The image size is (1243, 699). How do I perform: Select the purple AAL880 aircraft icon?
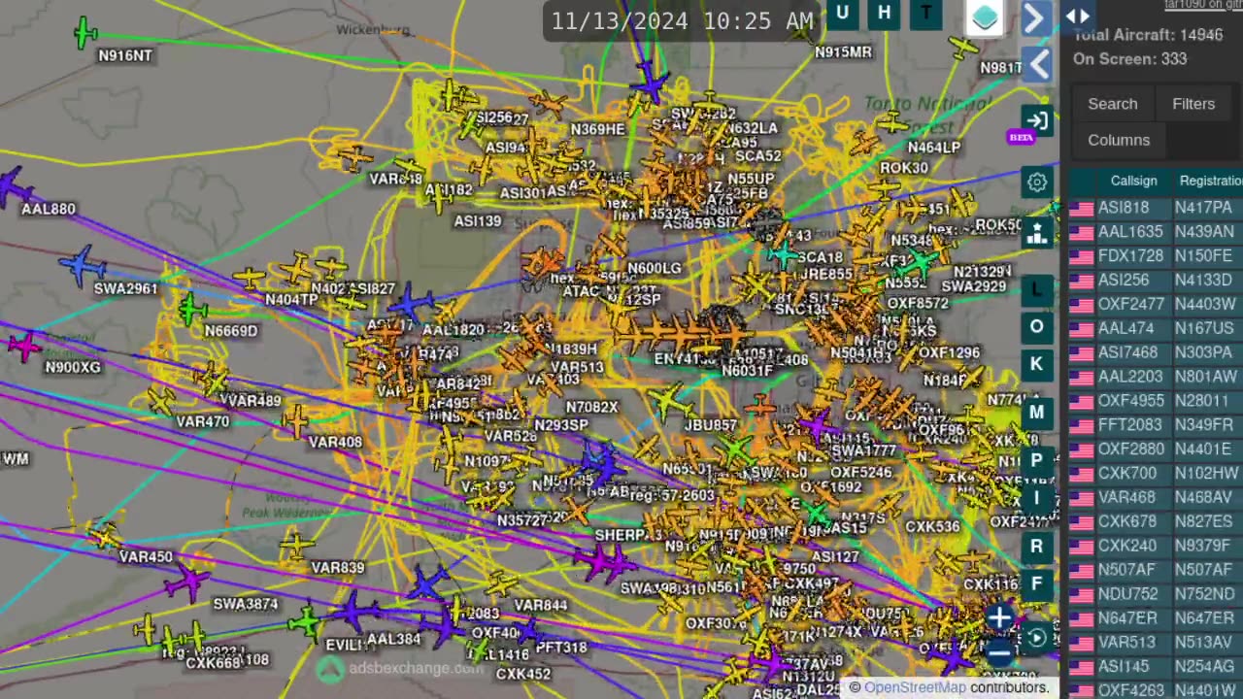[14, 185]
